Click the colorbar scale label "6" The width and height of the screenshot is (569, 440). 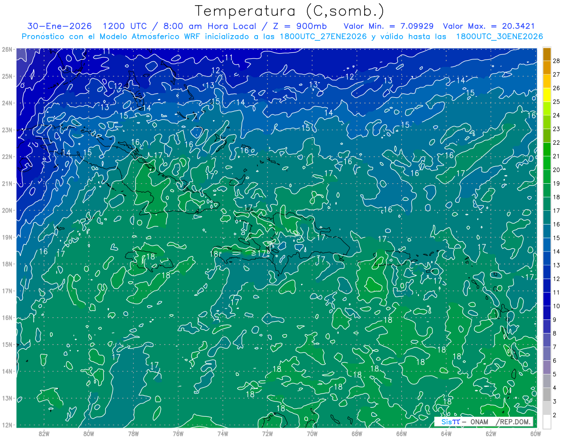(x=555, y=361)
